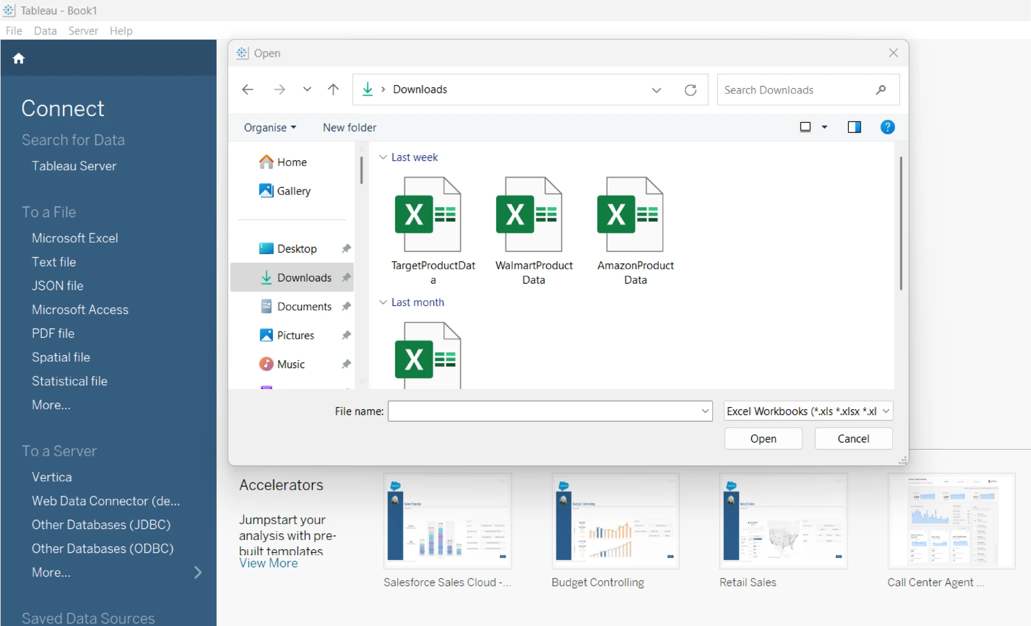Collapse the Last month group
Image resolution: width=1031 pixels, height=626 pixels.
[383, 302]
